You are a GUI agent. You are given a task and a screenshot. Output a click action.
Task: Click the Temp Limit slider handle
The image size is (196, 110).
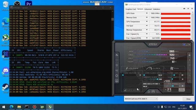172,79
